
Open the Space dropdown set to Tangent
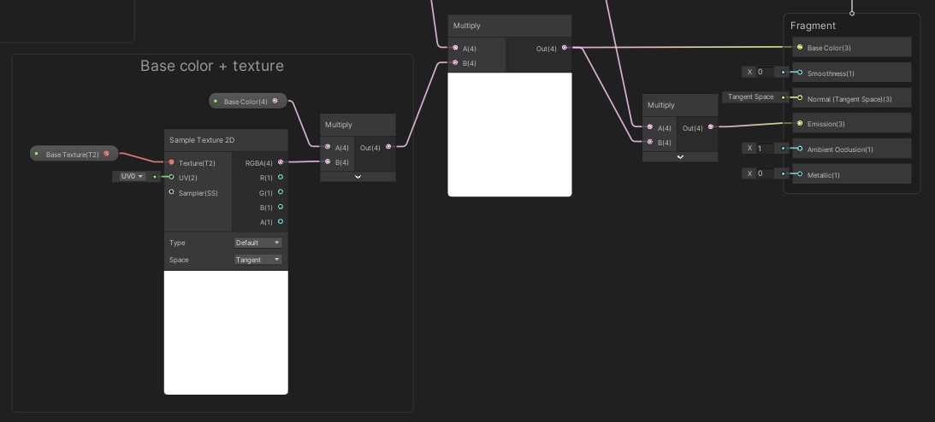(257, 260)
